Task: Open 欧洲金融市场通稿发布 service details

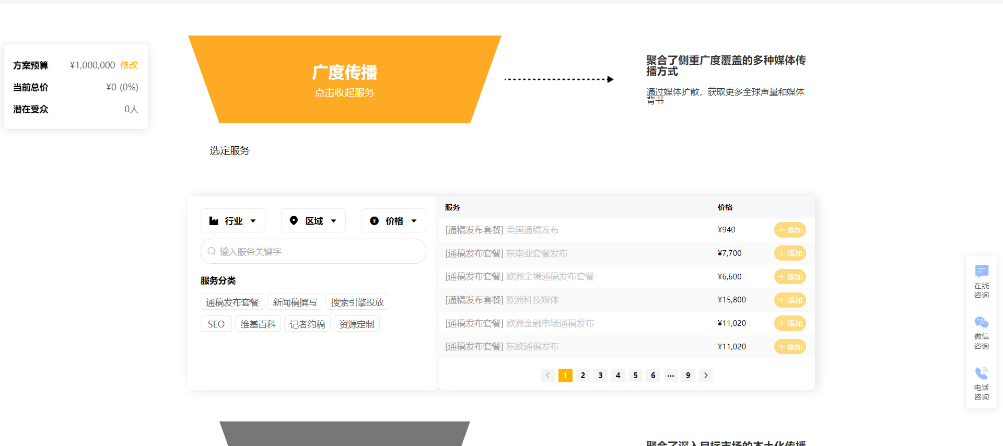Action: click(x=520, y=323)
